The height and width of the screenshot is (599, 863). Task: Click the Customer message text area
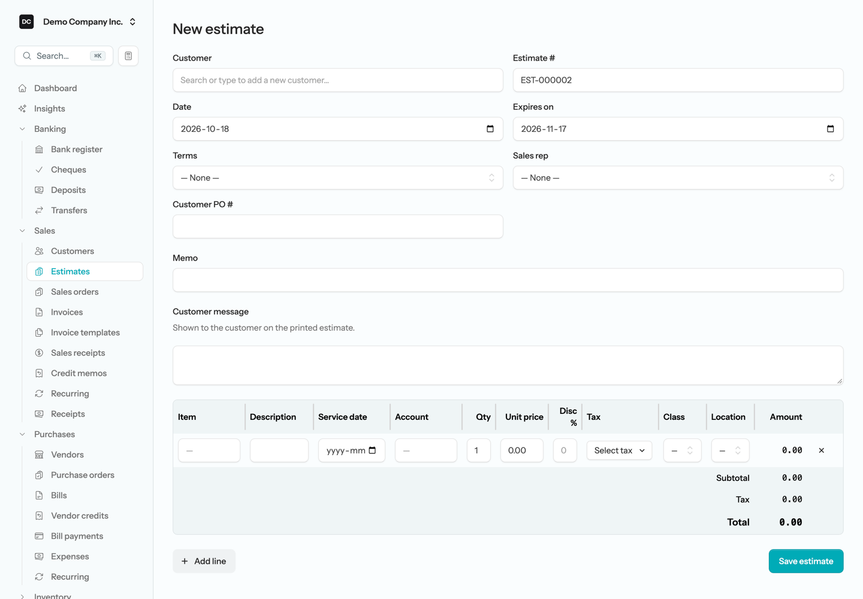click(508, 365)
